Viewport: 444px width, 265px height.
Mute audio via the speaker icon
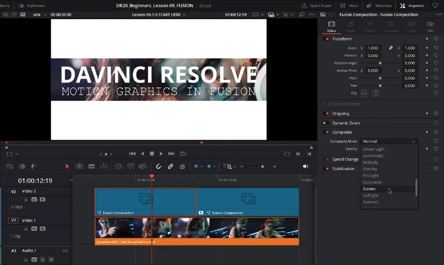(x=305, y=166)
